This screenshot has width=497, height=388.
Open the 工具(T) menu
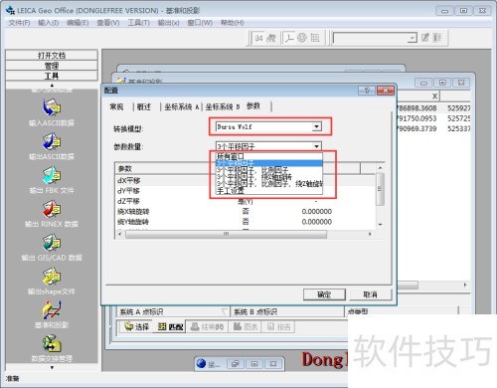[138, 23]
